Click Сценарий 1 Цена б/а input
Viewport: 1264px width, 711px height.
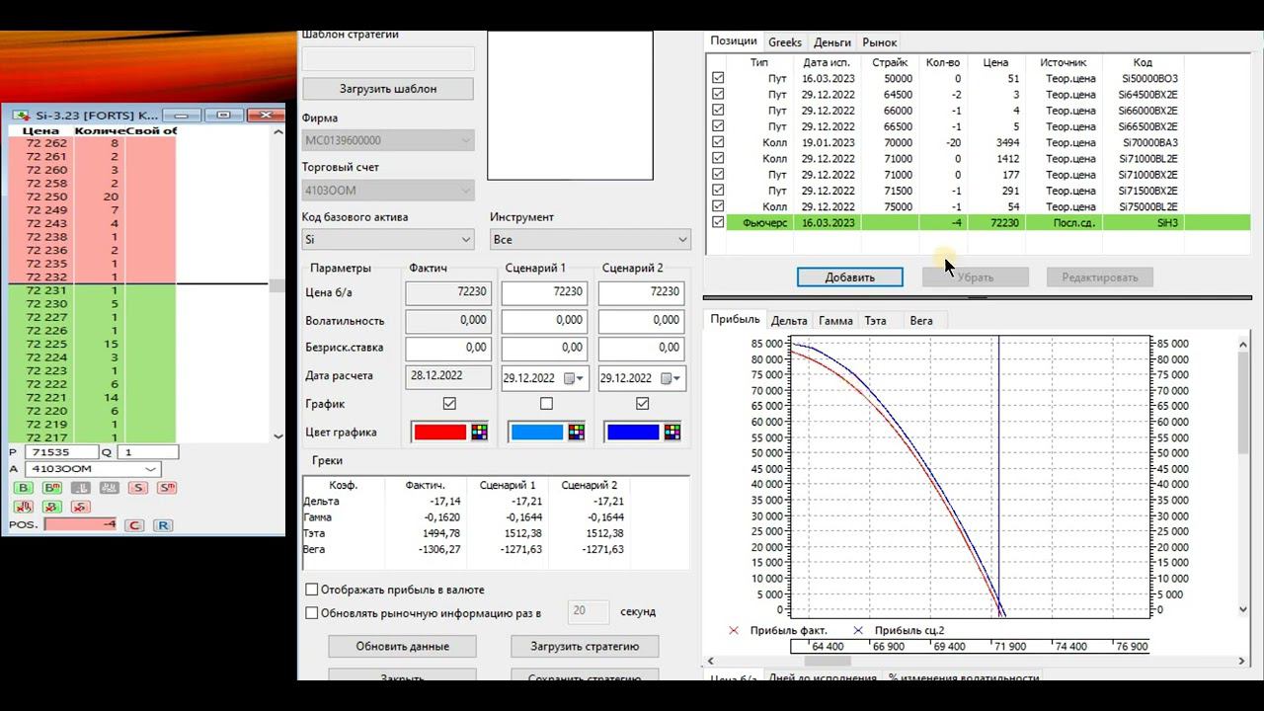click(543, 292)
